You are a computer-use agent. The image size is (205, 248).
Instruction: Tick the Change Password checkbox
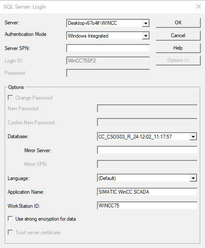(x=10, y=98)
